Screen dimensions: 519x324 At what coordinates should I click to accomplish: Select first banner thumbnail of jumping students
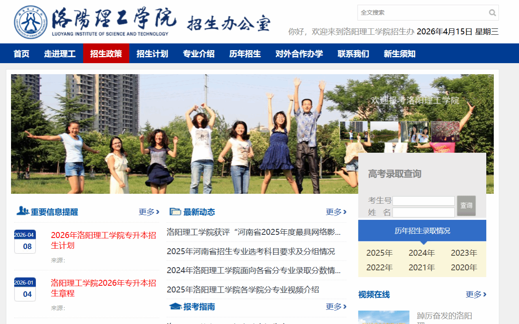354,132
